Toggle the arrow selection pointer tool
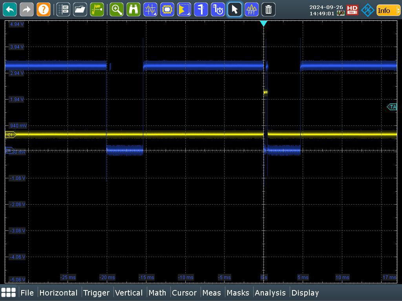Viewport: 402px width, 301px height. pos(235,9)
